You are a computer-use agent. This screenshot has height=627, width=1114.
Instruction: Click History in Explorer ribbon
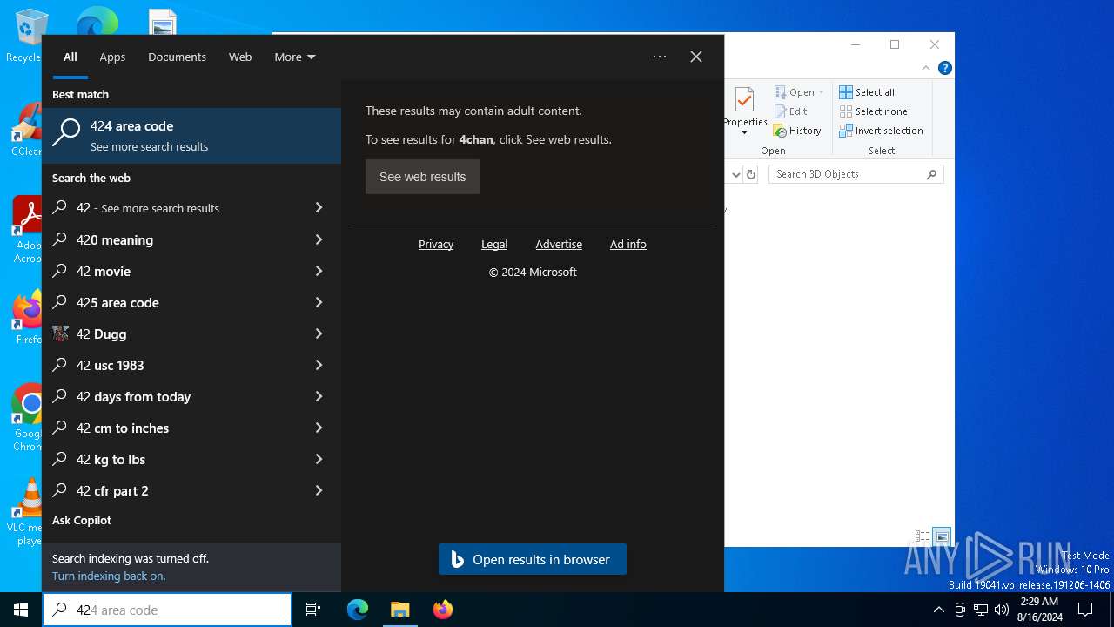pos(797,131)
